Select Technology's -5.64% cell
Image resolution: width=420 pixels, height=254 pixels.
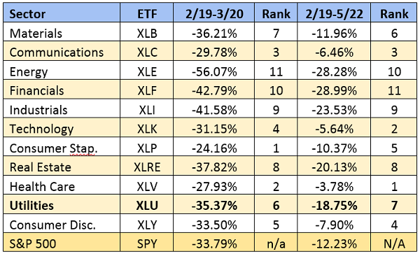tap(334, 127)
